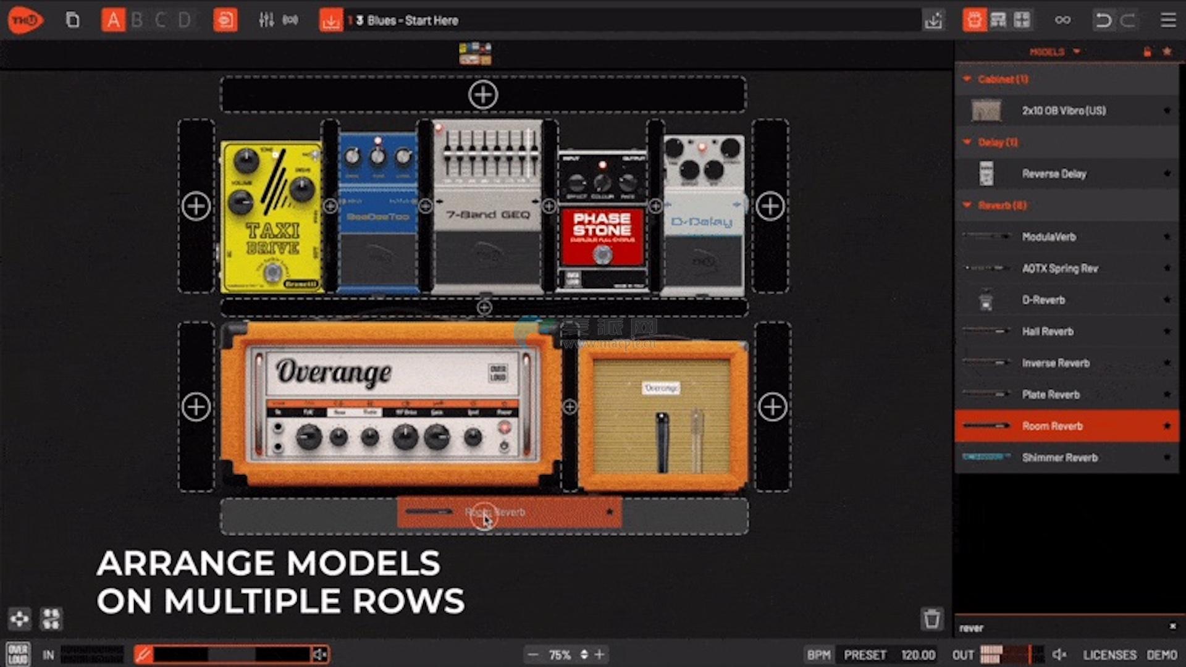Click the copy pages icon in toolbar
This screenshot has height=667, width=1186.
72,20
